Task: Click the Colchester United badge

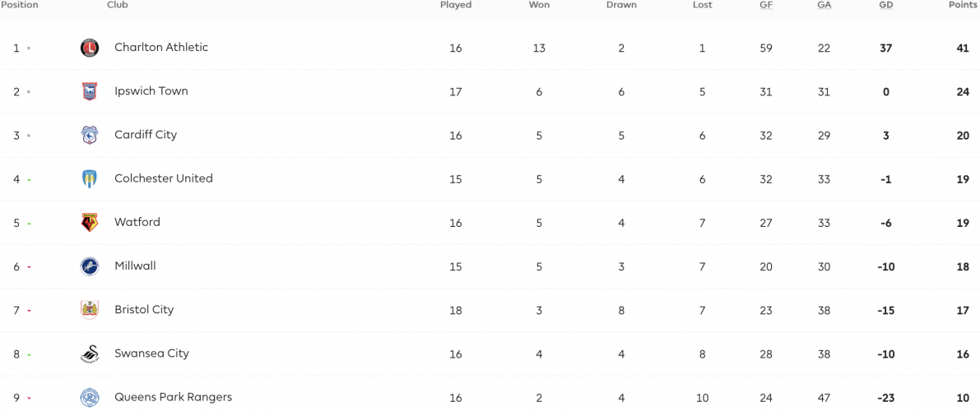Action: 90,179
